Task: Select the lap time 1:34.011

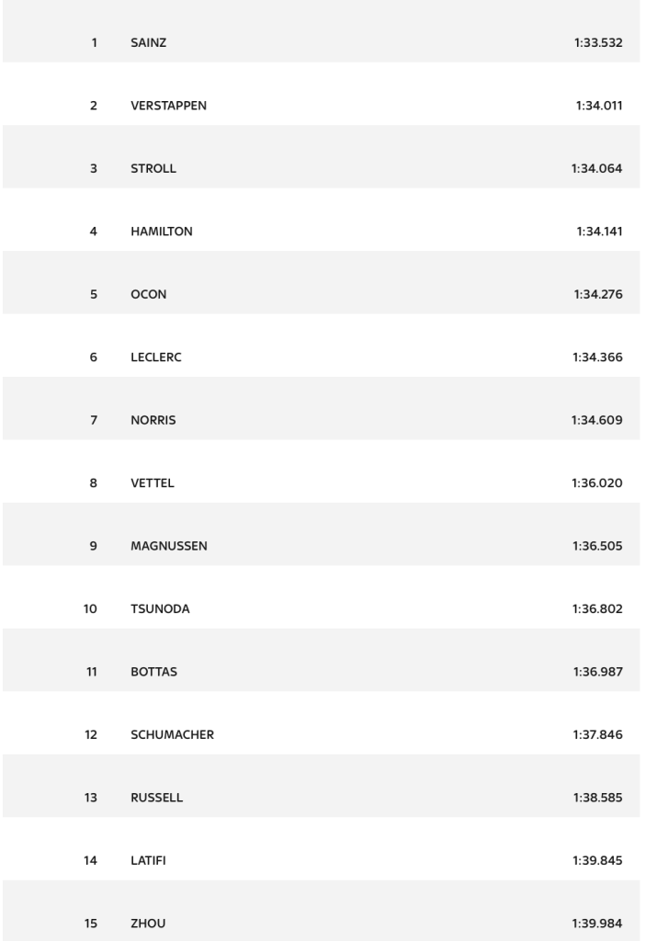Action: pyautogui.click(x=599, y=106)
